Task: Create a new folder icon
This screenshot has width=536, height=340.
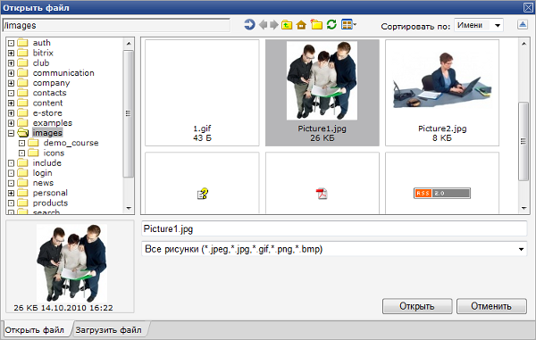Action: pyautogui.click(x=316, y=25)
